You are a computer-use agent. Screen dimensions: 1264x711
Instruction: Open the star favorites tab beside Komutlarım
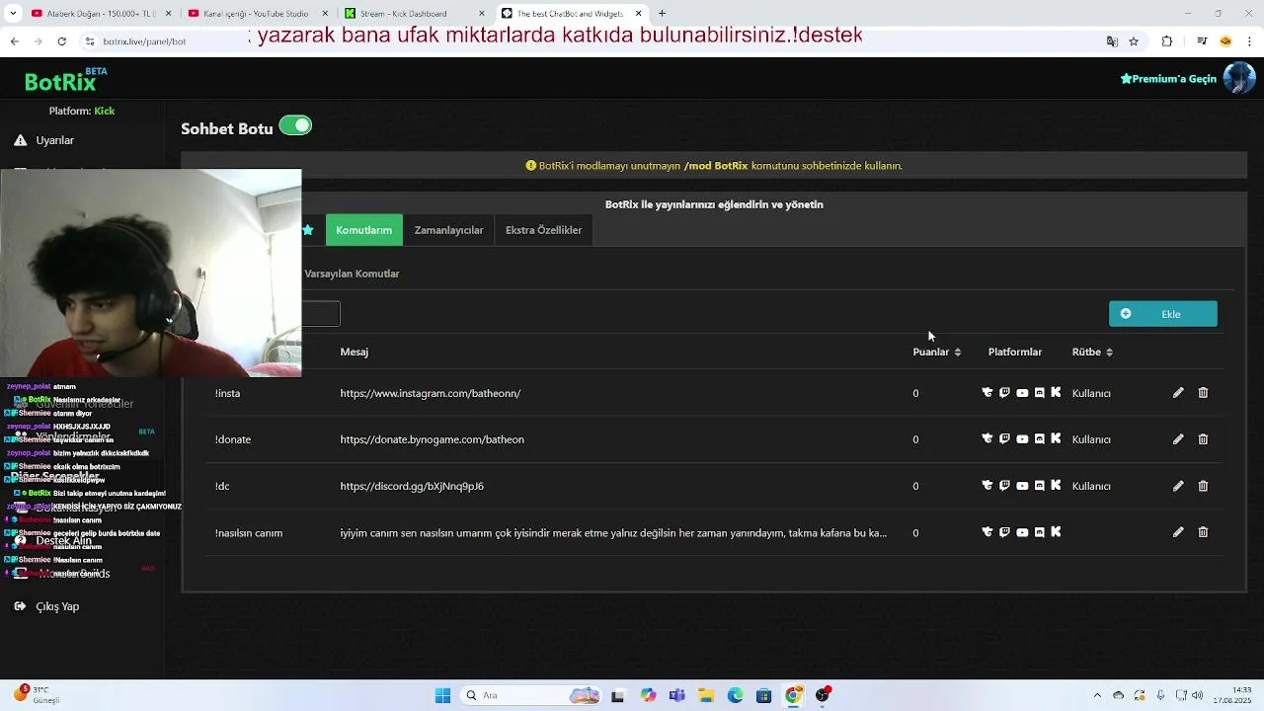click(x=309, y=230)
